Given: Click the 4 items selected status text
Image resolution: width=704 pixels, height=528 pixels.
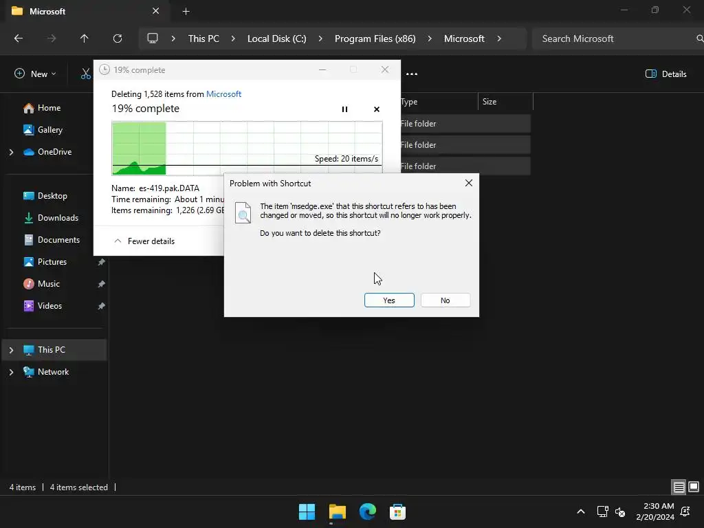Looking at the screenshot, I should coord(78,487).
